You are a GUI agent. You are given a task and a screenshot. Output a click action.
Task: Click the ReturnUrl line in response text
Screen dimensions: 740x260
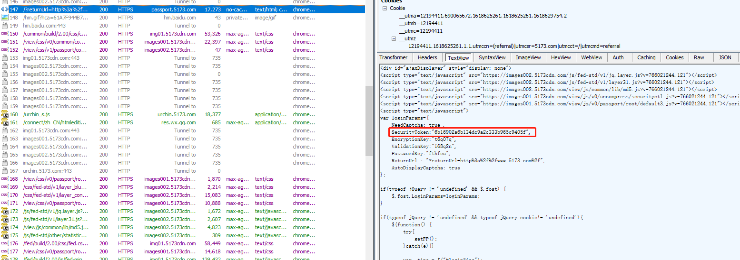coord(468,161)
